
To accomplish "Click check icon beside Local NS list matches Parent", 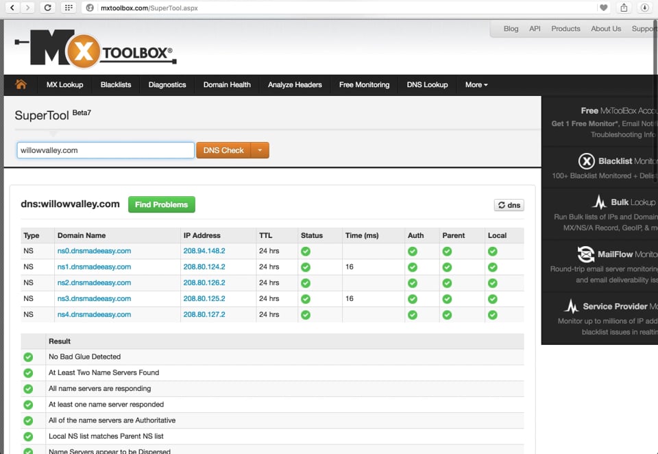I will (28, 437).
